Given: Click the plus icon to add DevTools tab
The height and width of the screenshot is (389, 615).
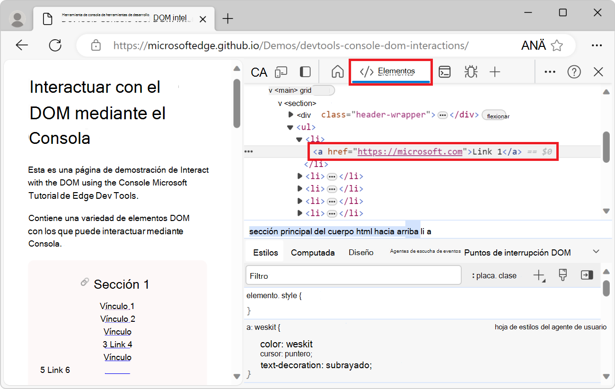Looking at the screenshot, I should (x=495, y=71).
